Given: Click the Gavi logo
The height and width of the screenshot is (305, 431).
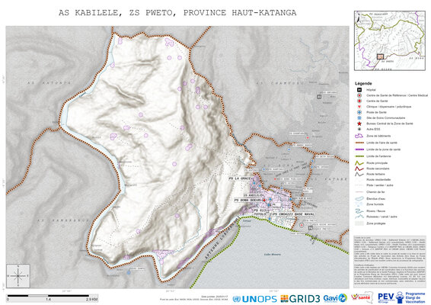Looking at the screenshot, I should tap(335, 298).
